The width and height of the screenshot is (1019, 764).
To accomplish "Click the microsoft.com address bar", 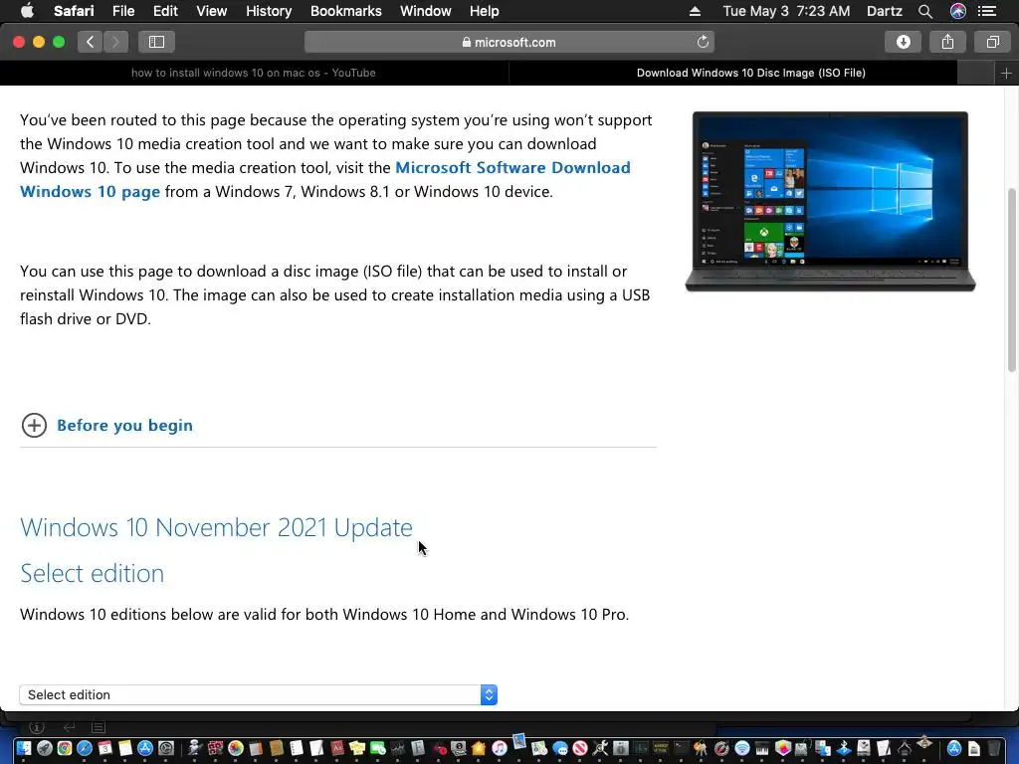I will [509, 42].
